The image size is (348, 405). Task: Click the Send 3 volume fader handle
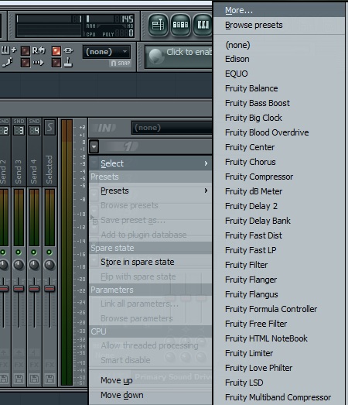click(x=19, y=288)
